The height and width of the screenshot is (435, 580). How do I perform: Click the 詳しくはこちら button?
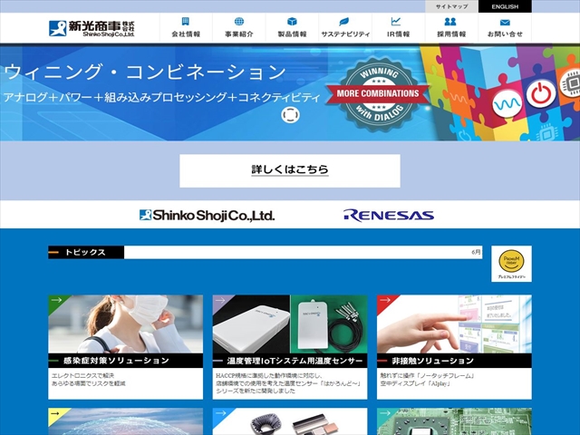pyautogui.click(x=290, y=170)
